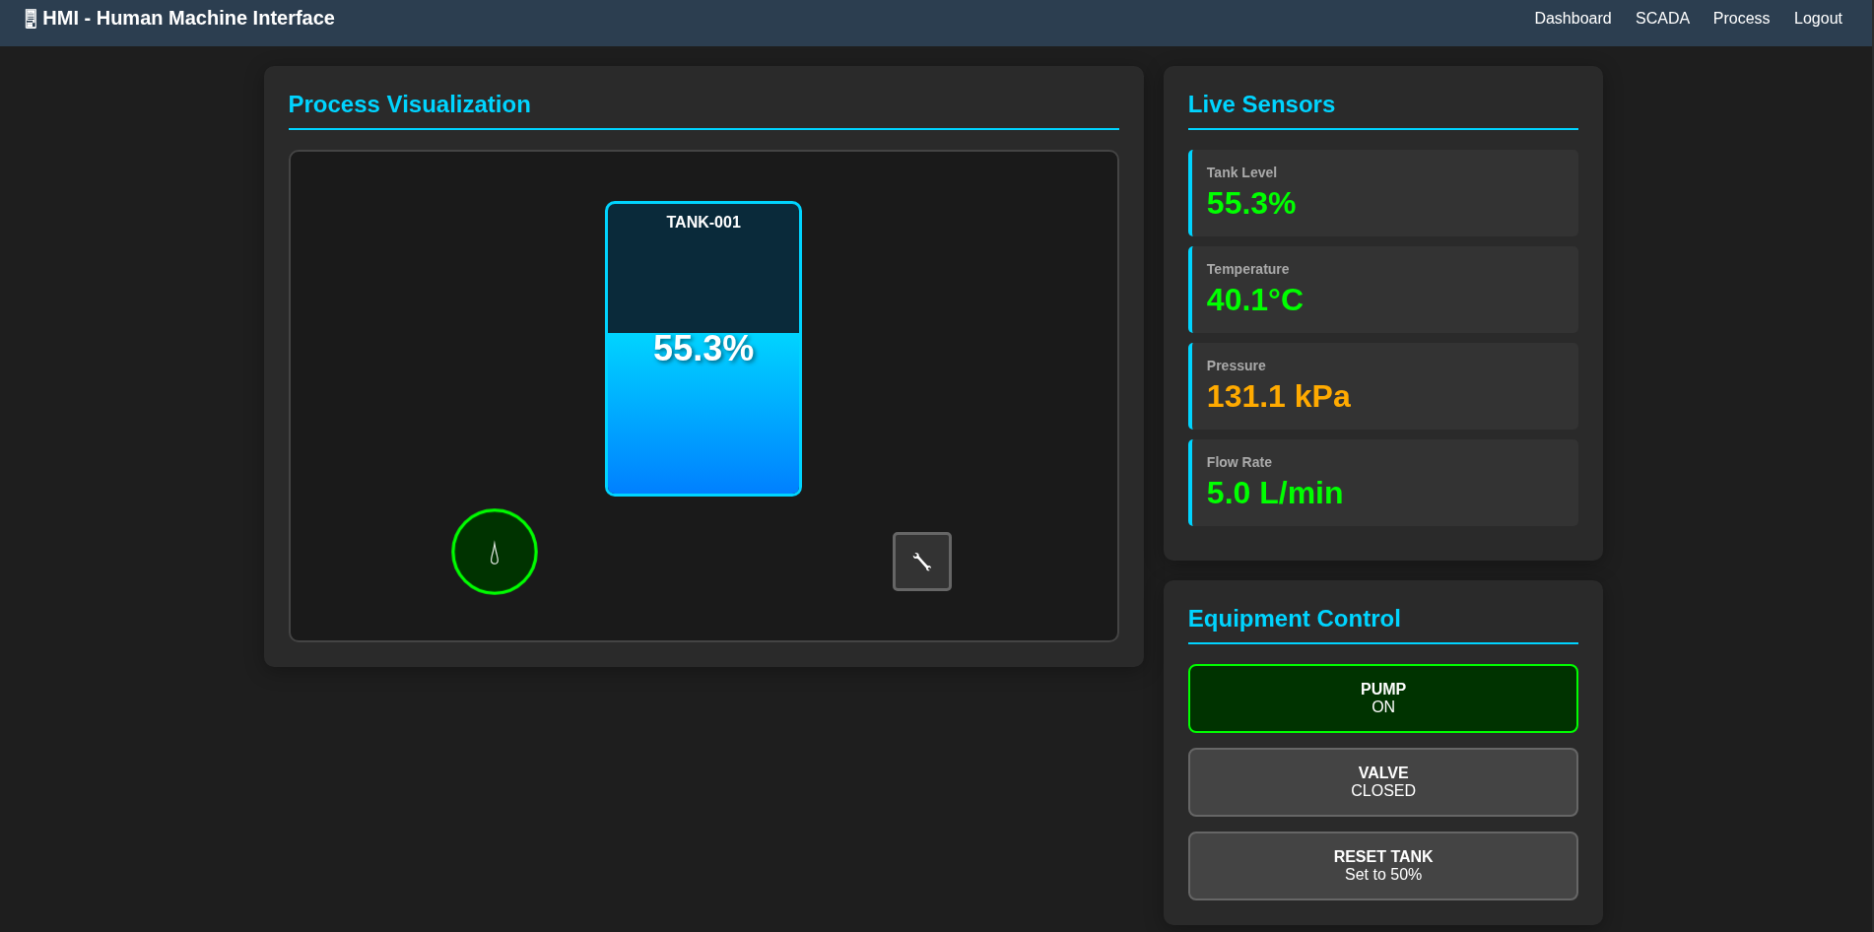This screenshot has height=932, width=1874.
Task: Open the SCADA view
Action: [x=1661, y=18]
